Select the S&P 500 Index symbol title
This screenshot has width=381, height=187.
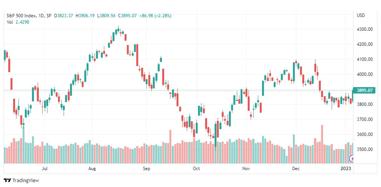pyautogui.click(x=21, y=16)
